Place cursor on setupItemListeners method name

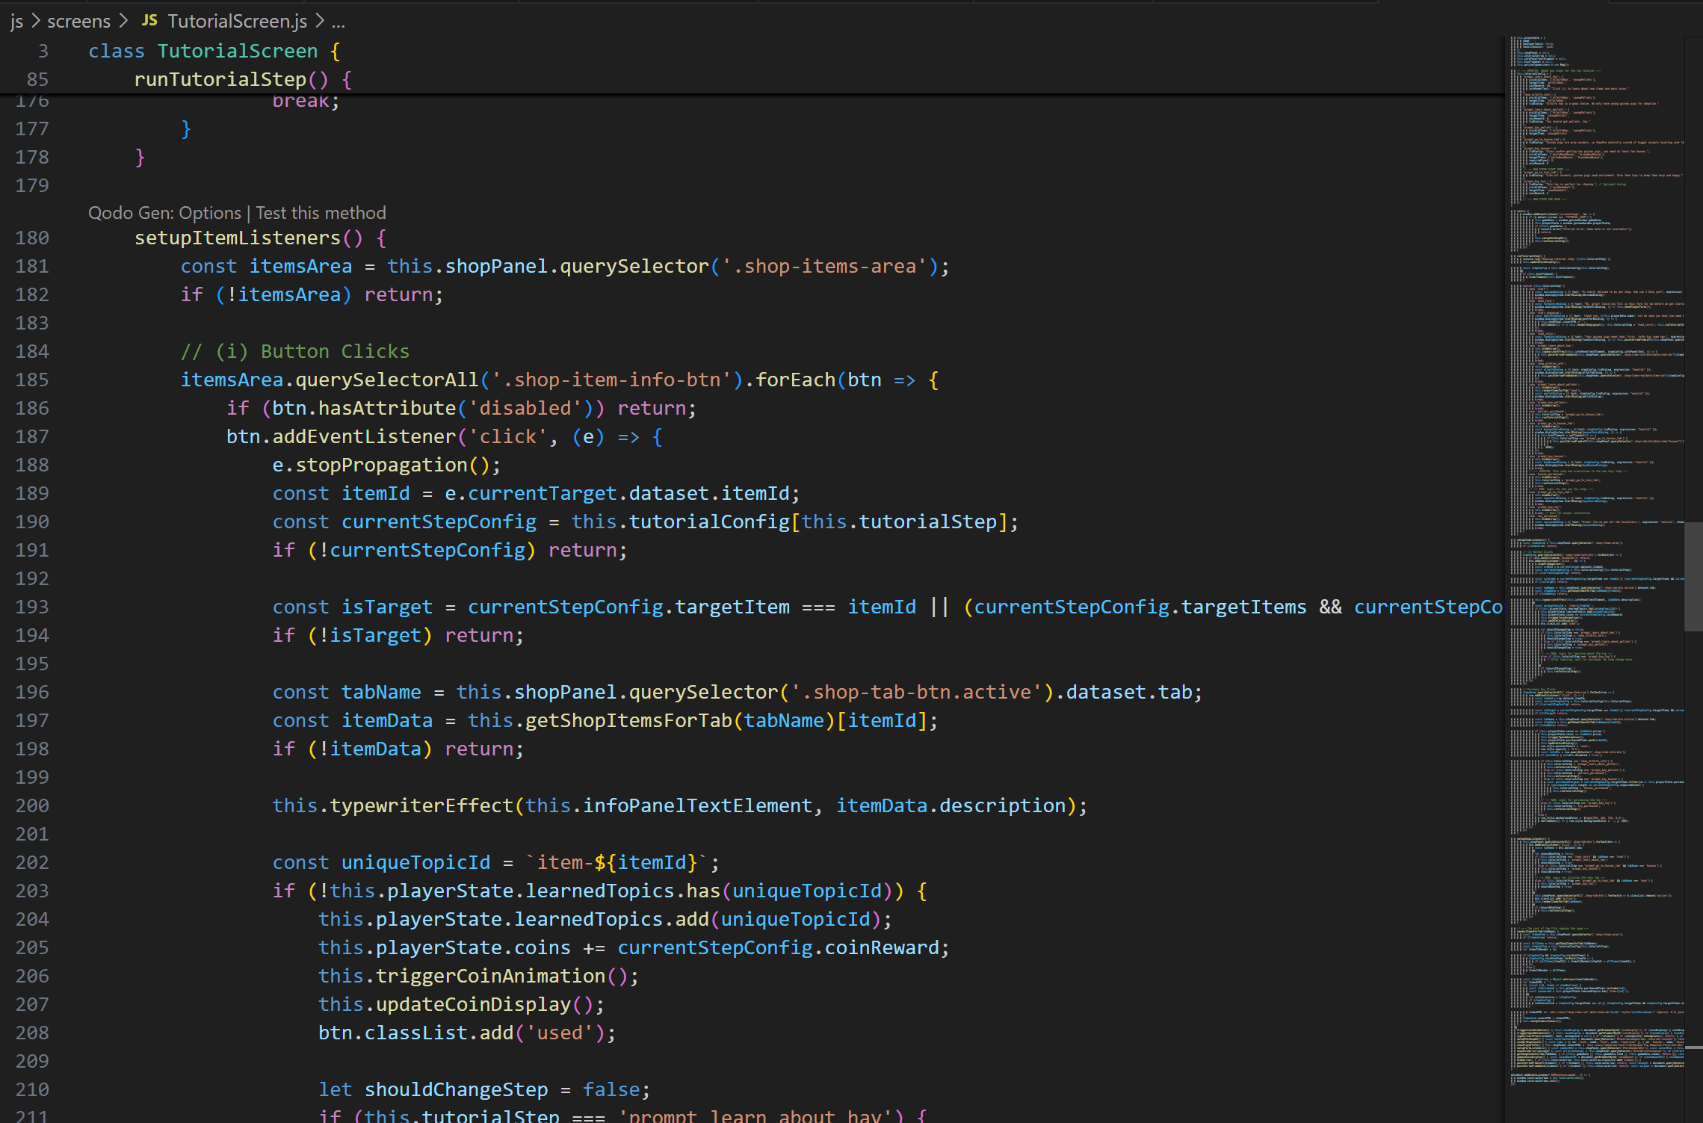[238, 238]
